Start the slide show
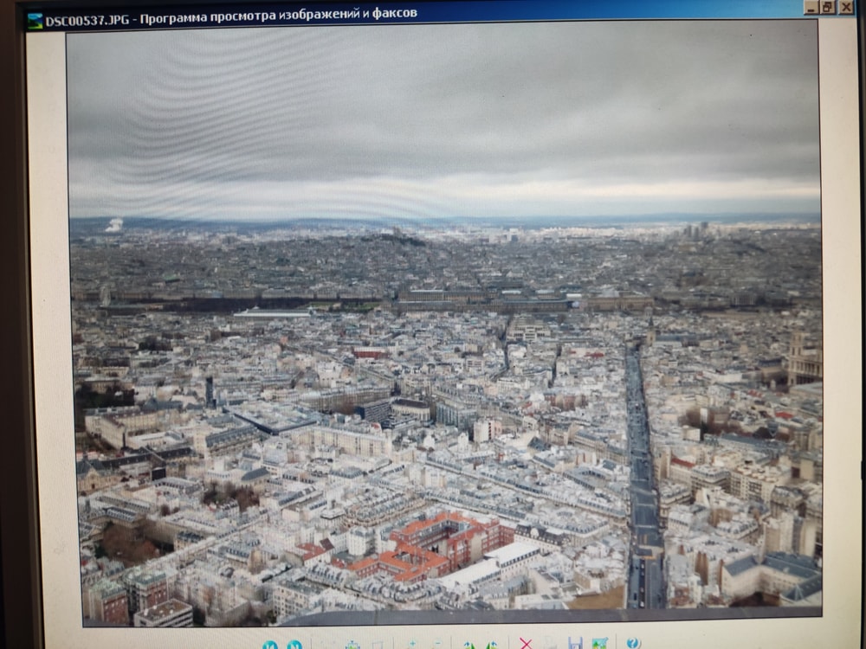This screenshot has height=649, width=866. click(378, 645)
